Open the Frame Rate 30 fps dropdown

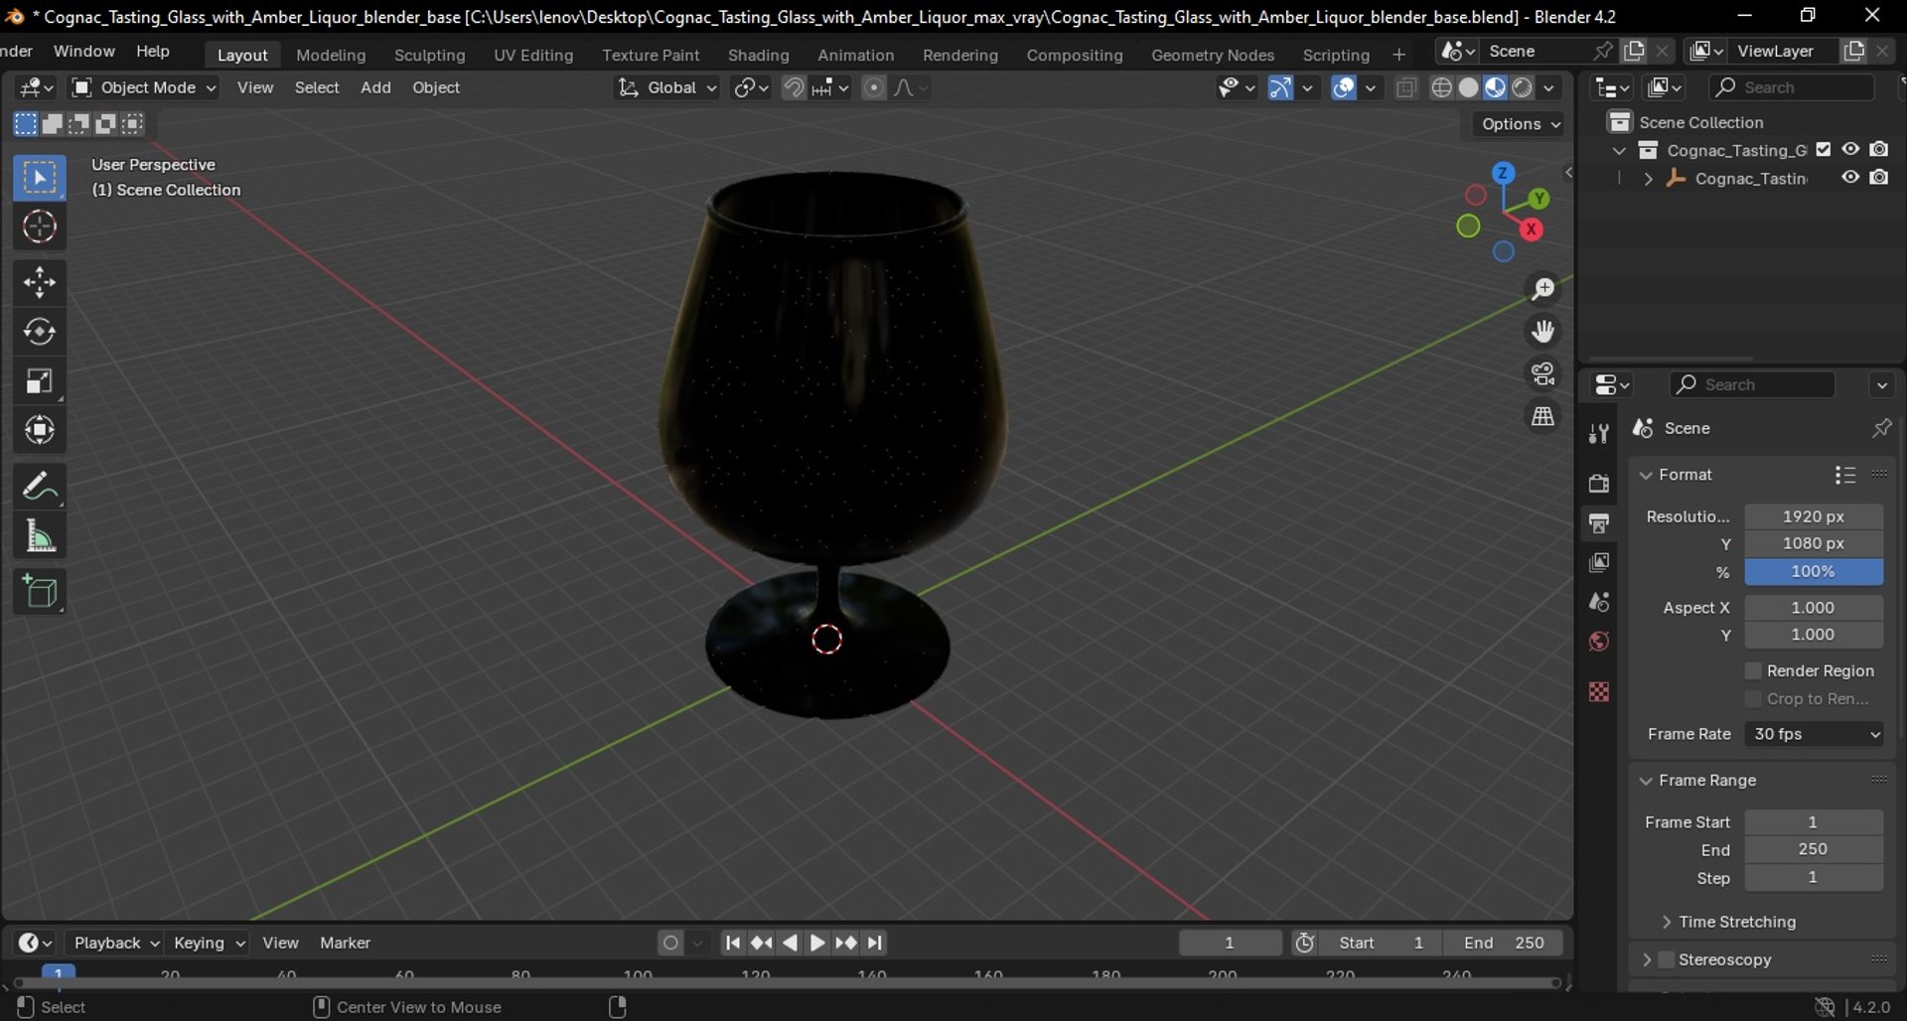point(1814,734)
